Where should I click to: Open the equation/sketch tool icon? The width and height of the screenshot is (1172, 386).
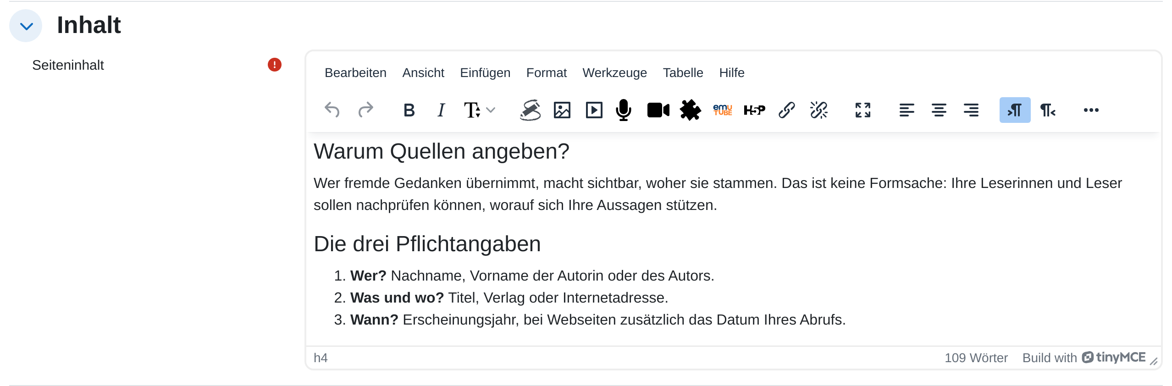tap(530, 110)
